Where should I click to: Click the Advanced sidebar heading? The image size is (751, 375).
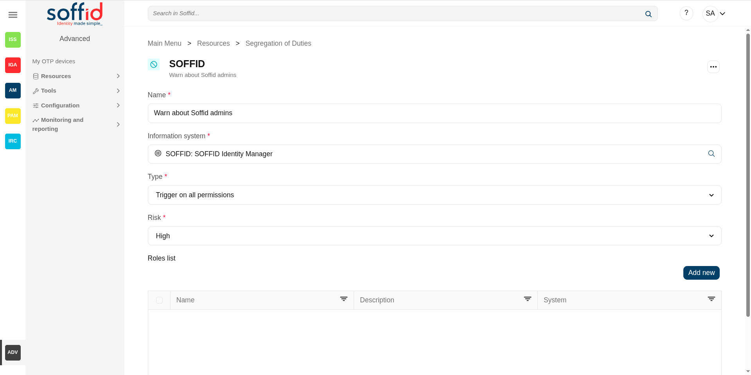pyautogui.click(x=75, y=39)
